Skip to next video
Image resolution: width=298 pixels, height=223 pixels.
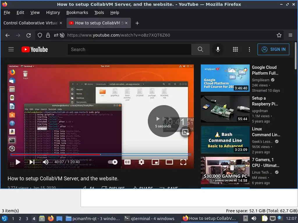click(32, 162)
